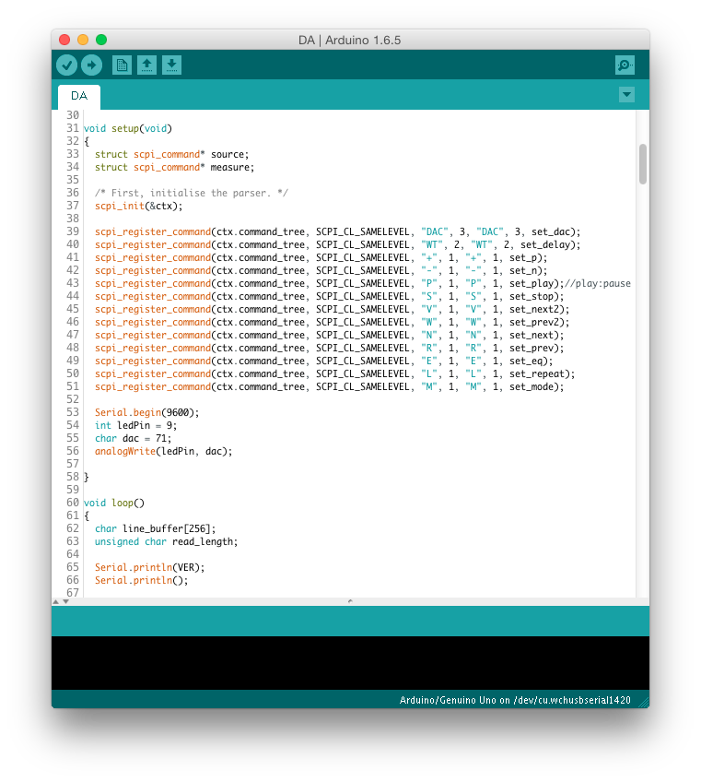Zoom window with green button
701x782 pixels.
[101, 40]
